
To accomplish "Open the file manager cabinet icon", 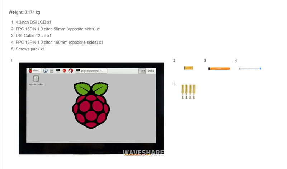I will click(52, 70).
